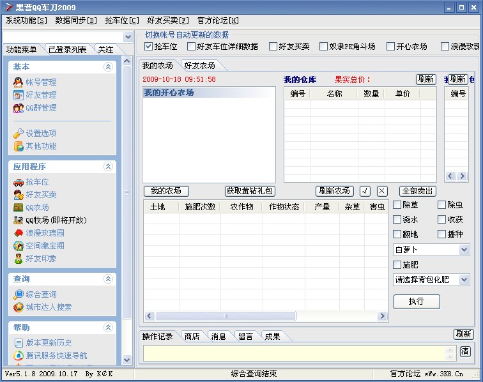The width and height of the screenshot is (483, 382).
Task: Open 帐号管理 penguin icon
Action: 19,82
